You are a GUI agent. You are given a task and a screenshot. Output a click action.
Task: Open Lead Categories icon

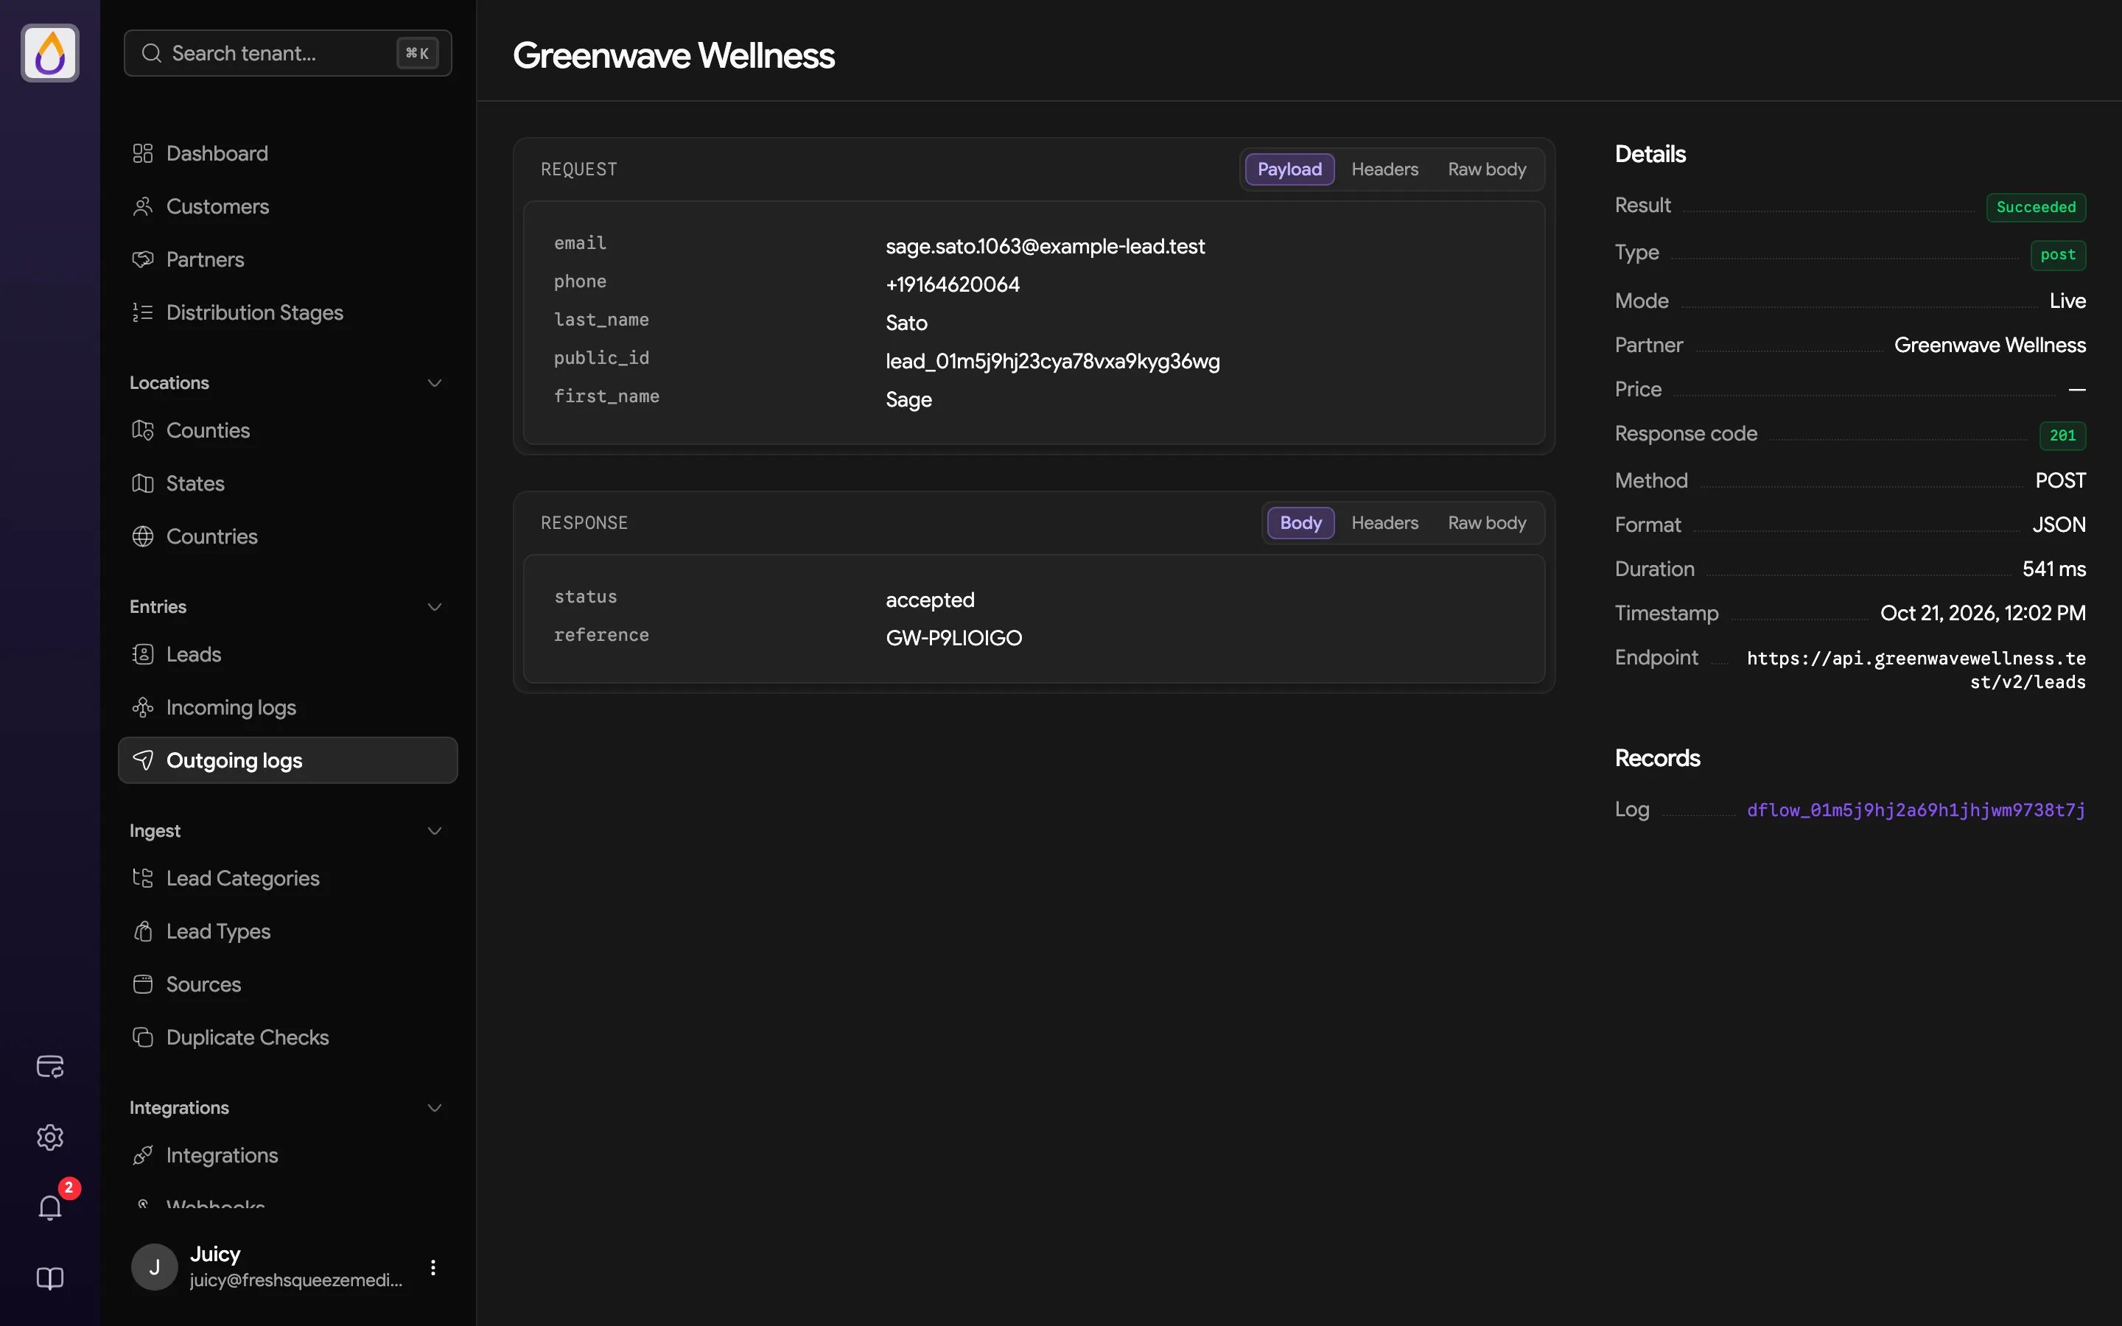pyautogui.click(x=143, y=878)
